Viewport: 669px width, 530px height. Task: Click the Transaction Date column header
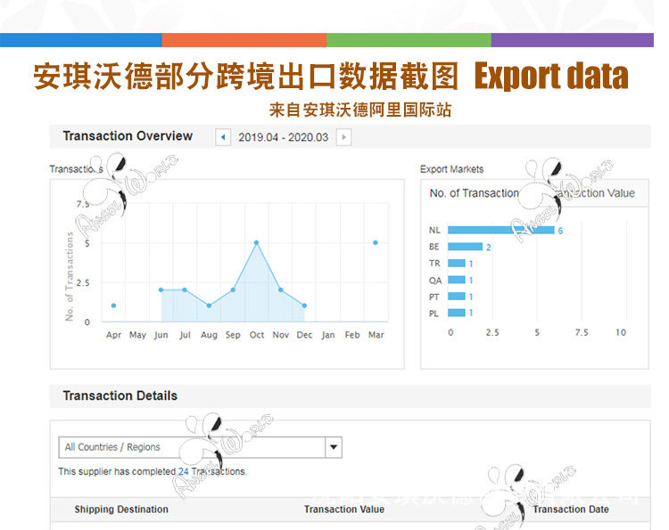click(x=571, y=510)
